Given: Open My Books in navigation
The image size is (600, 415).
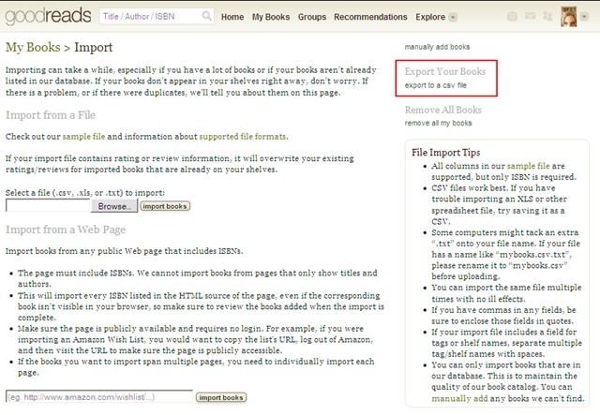Looking at the screenshot, I should 271,17.
